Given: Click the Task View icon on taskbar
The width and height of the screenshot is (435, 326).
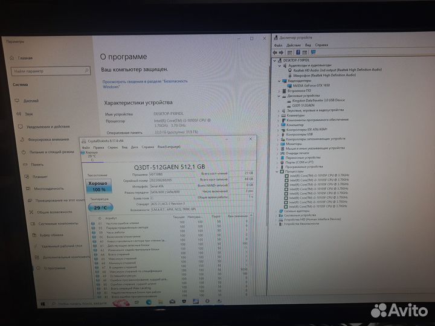Looking at the screenshot, I should (x=137, y=302).
